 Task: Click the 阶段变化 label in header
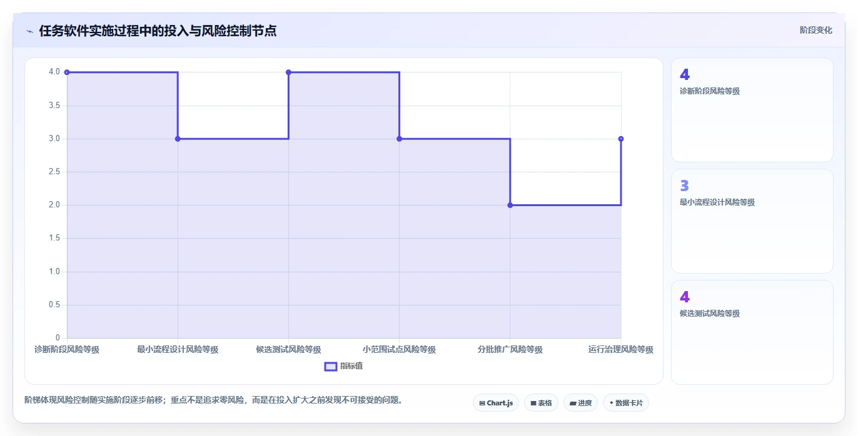(x=816, y=30)
